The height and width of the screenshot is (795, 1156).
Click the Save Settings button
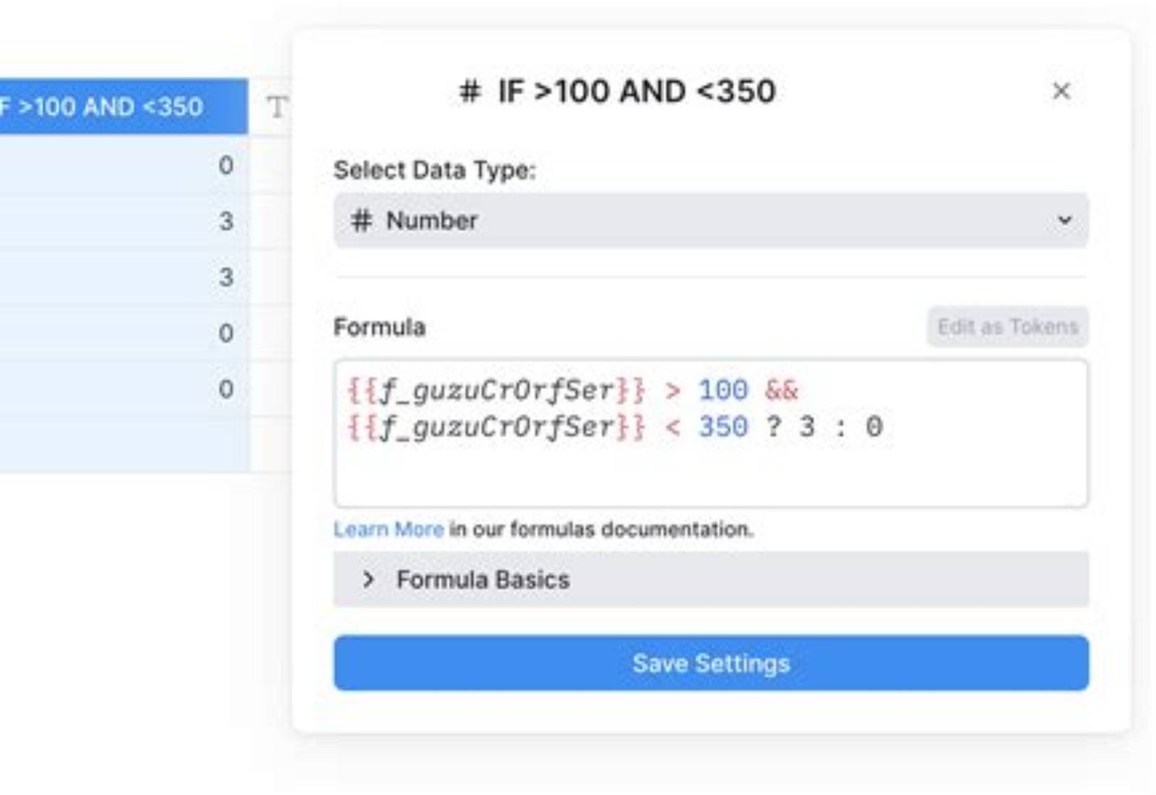pos(711,663)
